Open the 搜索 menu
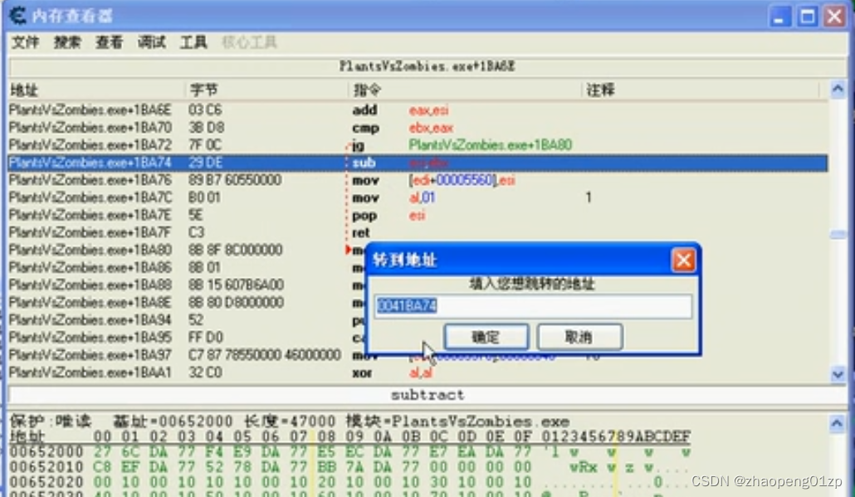 (x=67, y=42)
